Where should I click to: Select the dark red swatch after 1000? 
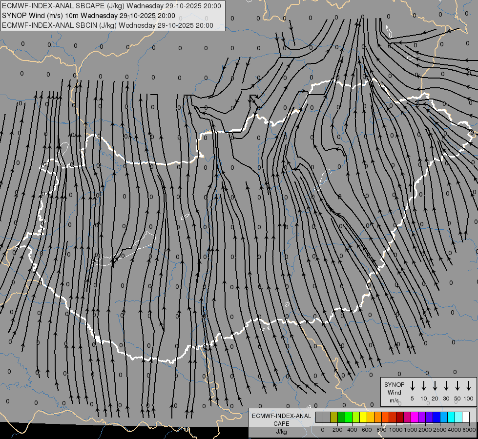coord(400,417)
